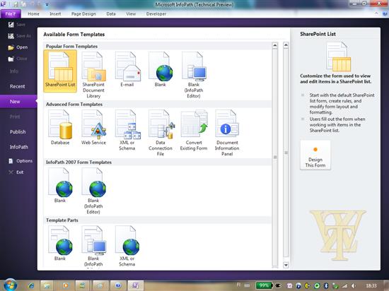Screen dimensions: 389x291
Task: Select Blank under Template Parts
Action: [x=60, y=243]
